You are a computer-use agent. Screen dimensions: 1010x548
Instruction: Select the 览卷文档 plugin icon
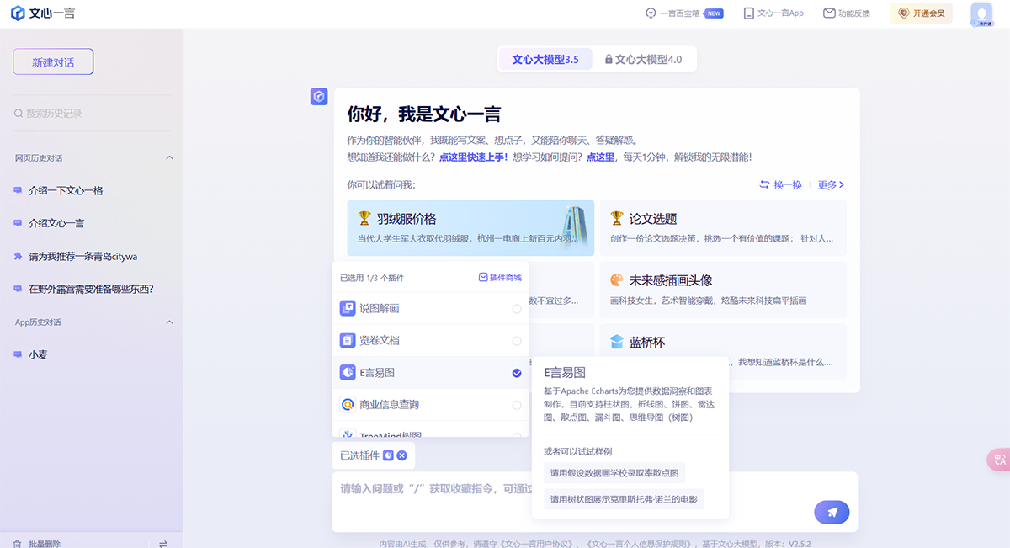click(x=348, y=340)
